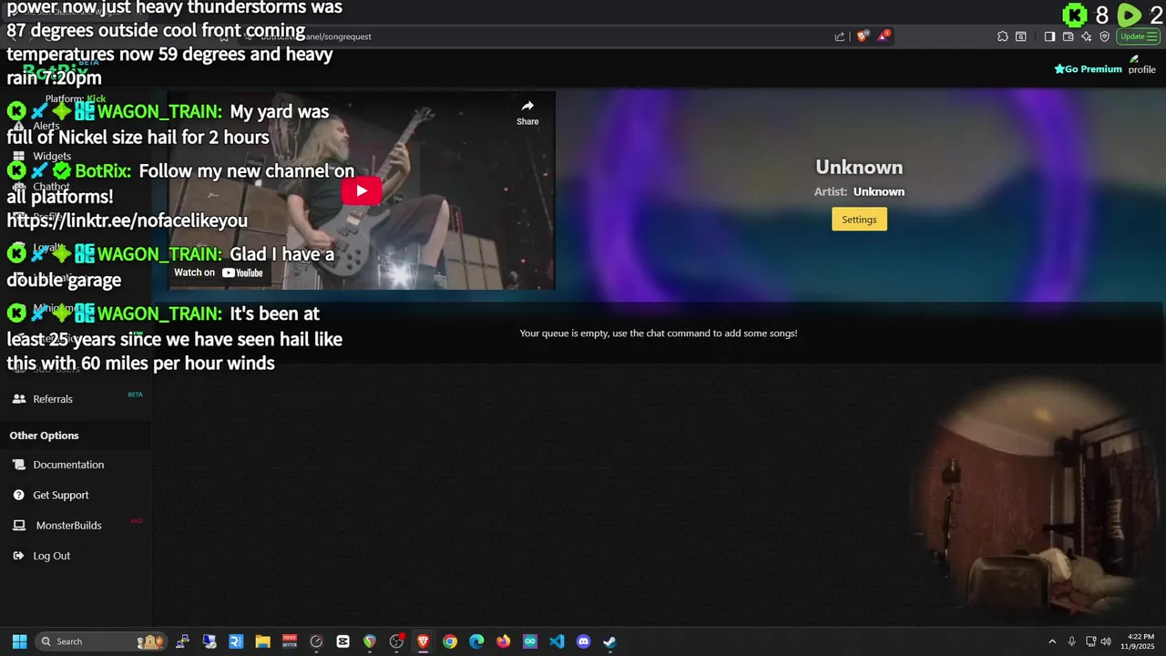Screen dimensions: 1166x656
Task: Open Firefox from the taskbar
Action: click(504, 641)
